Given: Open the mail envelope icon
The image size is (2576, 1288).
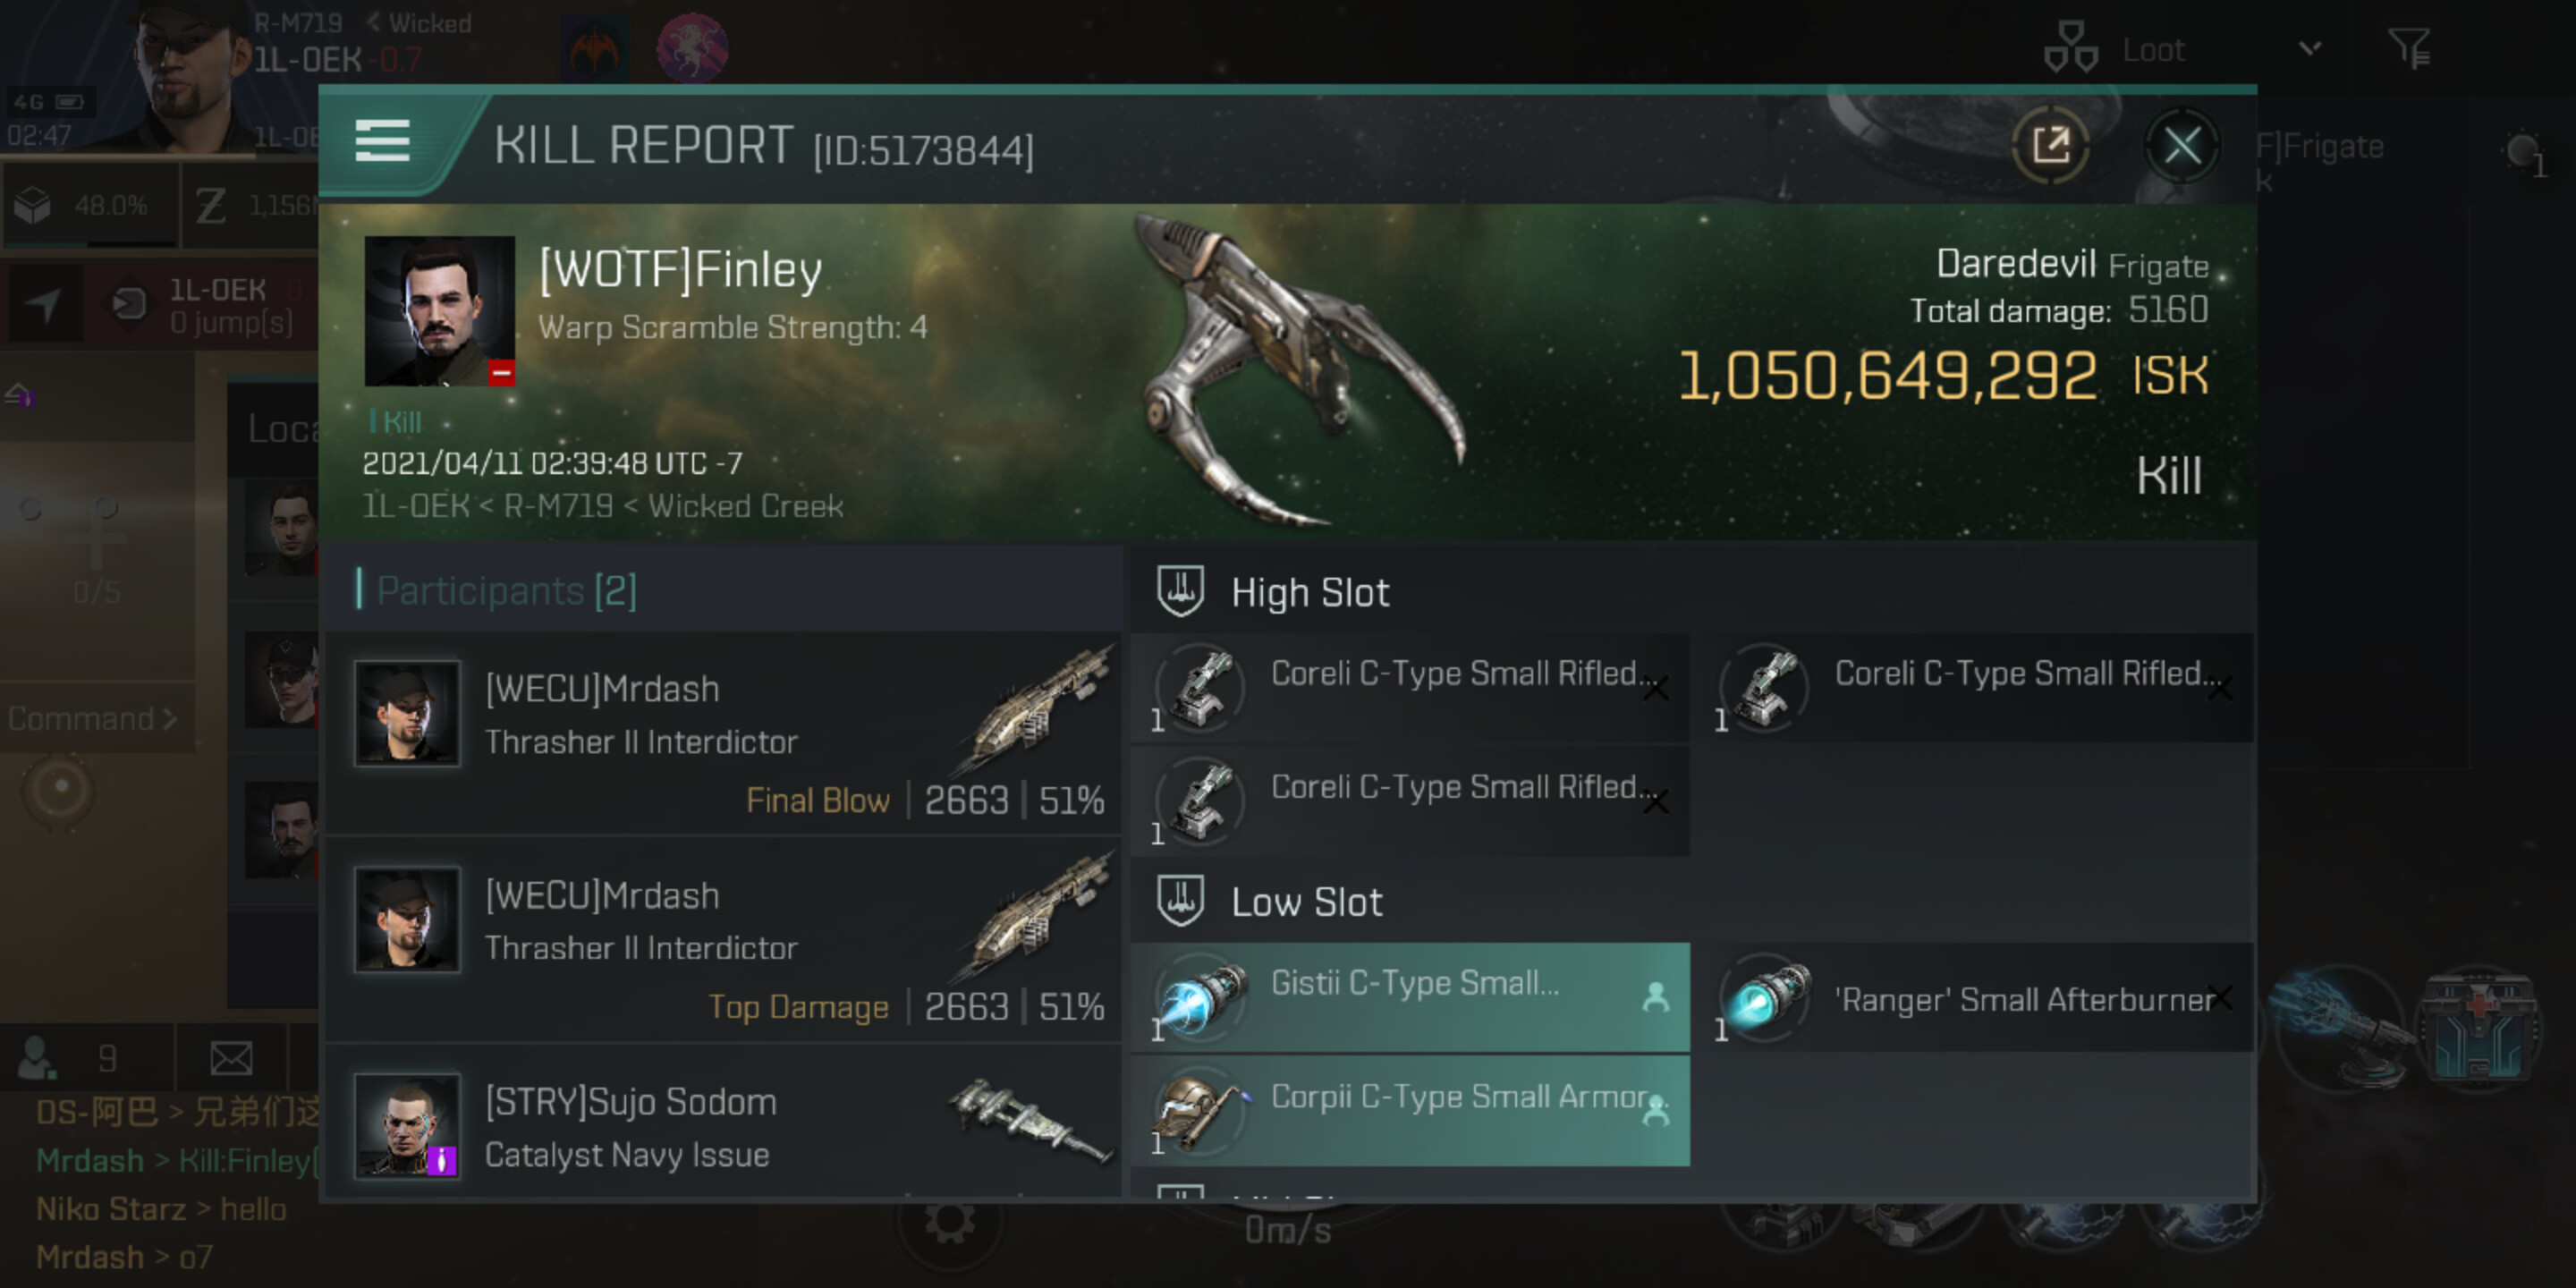Looking at the screenshot, I should (231, 1057).
